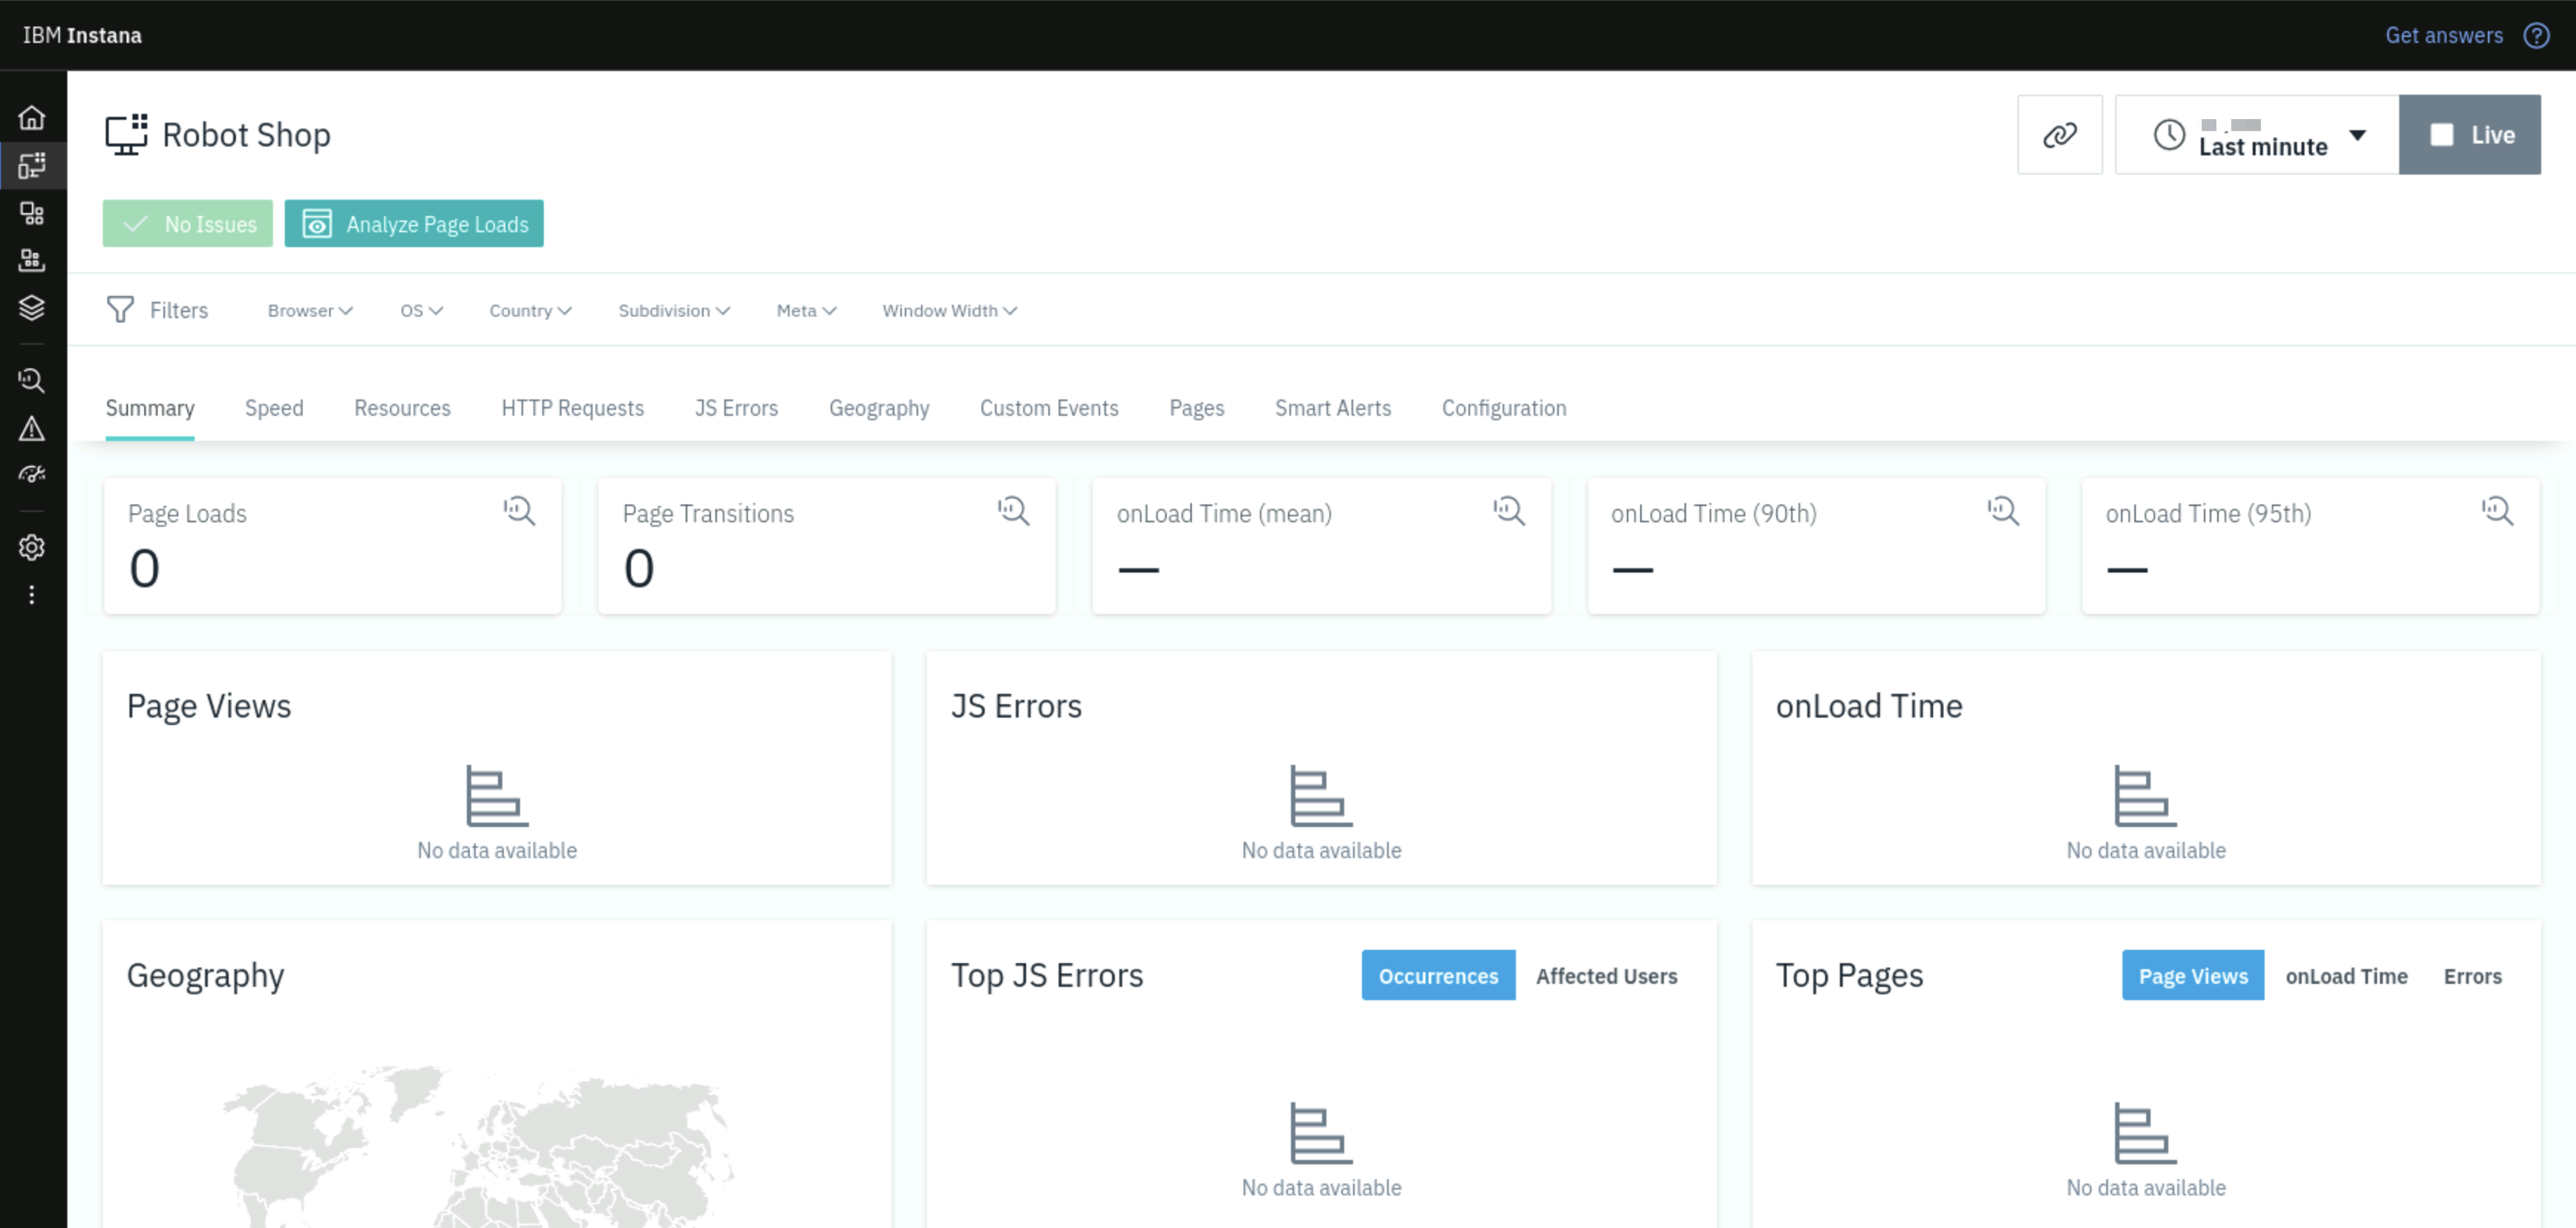Click the Page Transitions summary card
Viewport: 2576px width, 1228px height.
pyautogui.click(x=826, y=546)
